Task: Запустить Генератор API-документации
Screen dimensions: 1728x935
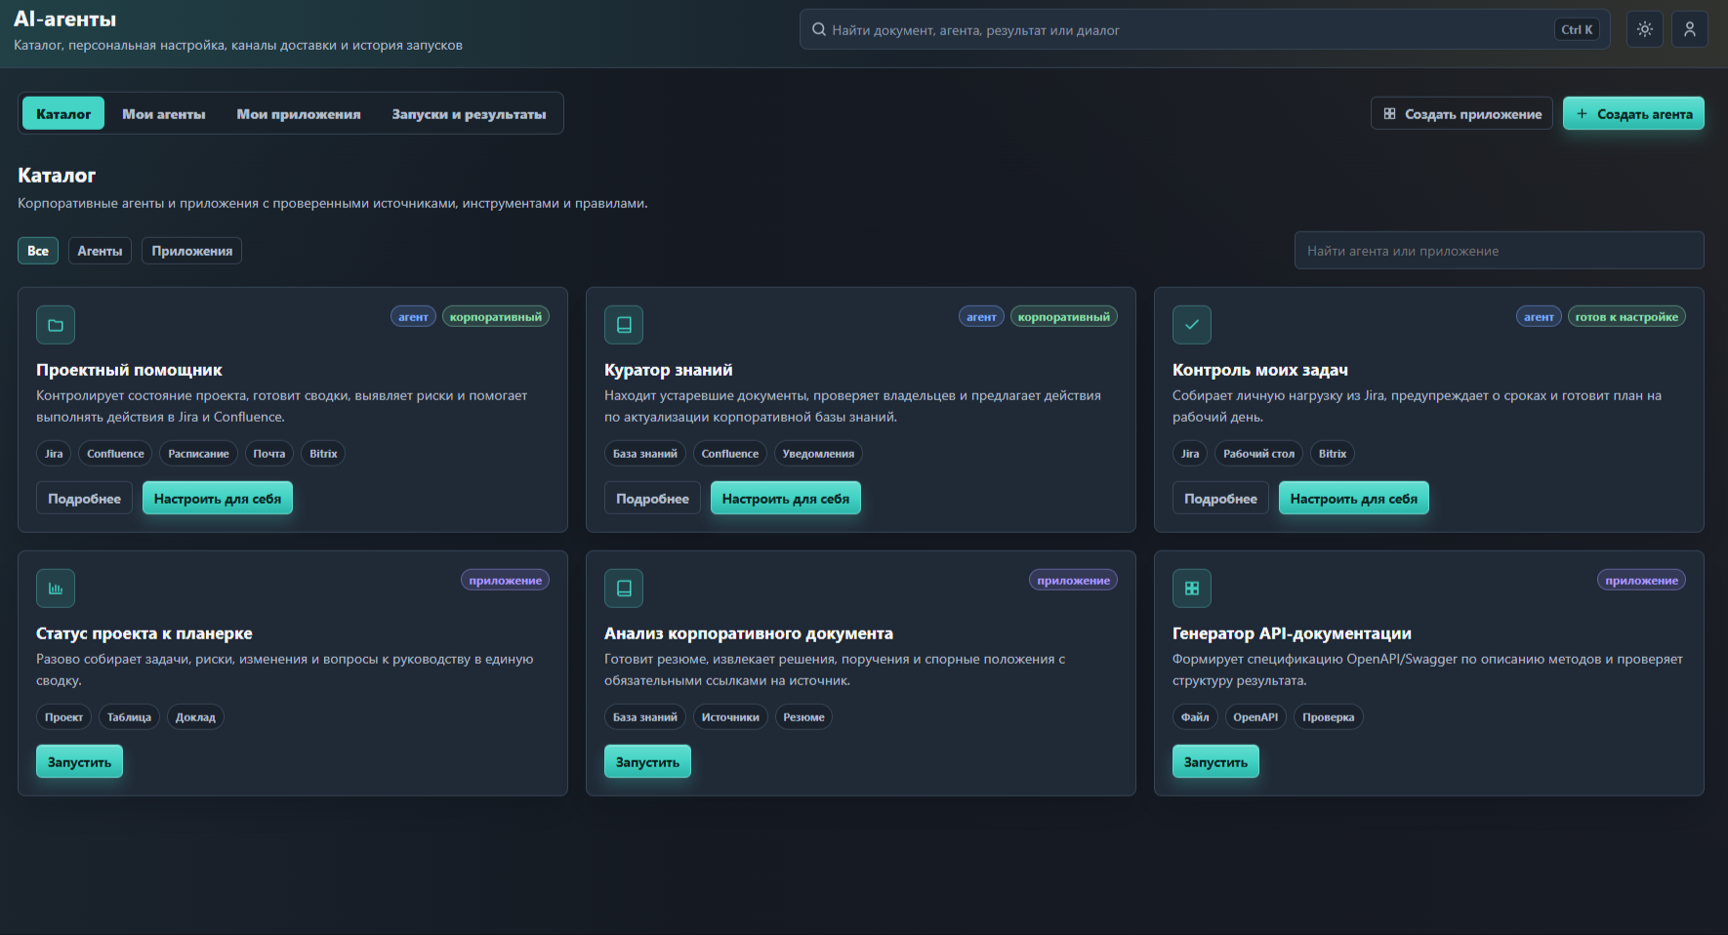Action: coord(1215,761)
